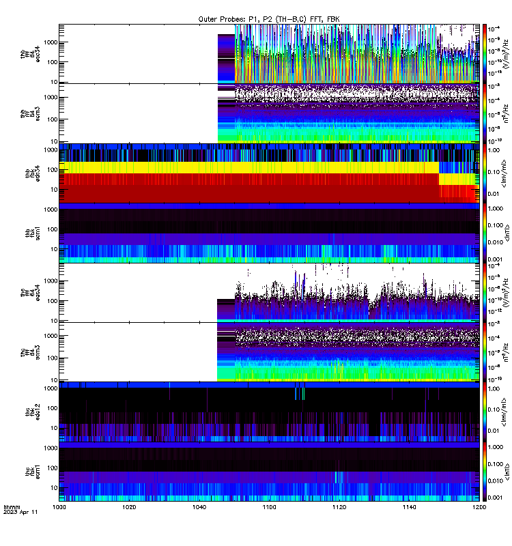The width and height of the screenshot is (512, 546).
Task: Click the color bar beside the thc eac34 spectrogram
Action: click(485, 293)
